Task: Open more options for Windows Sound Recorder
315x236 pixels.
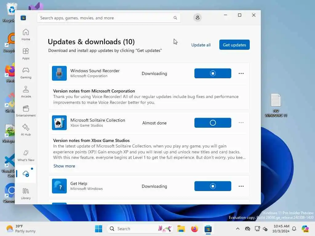Action: click(241, 73)
